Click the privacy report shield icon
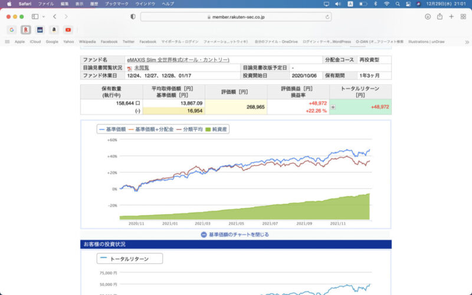This screenshot has width=472, height=295. coord(133,17)
